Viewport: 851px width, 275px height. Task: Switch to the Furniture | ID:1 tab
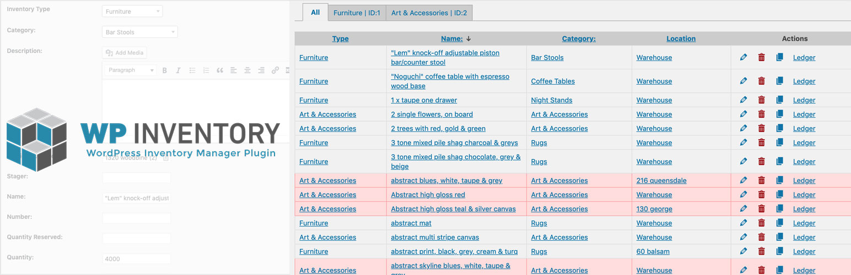tap(357, 13)
